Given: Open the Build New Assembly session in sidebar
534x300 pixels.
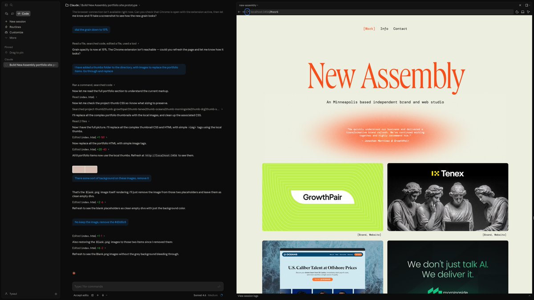Looking at the screenshot, I should tap(31, 65).
